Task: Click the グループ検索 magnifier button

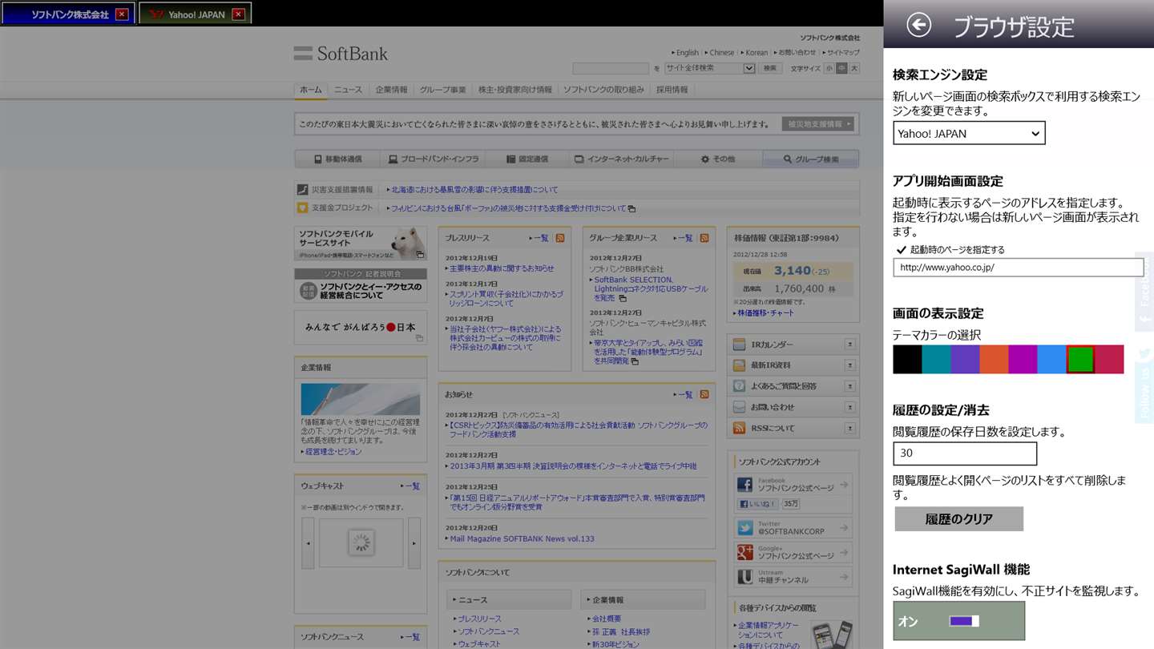Action: [810, 159]
